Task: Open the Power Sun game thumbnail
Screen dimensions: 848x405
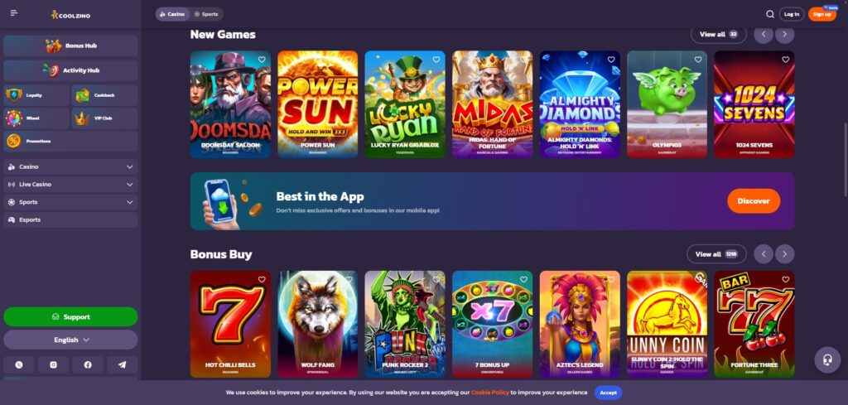Action: (x=317, y=104)
